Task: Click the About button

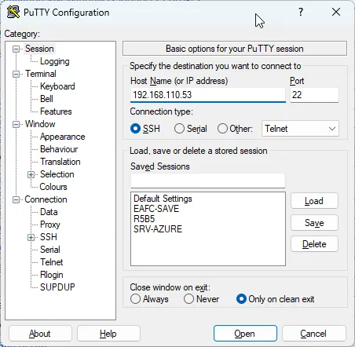Action: tap(40, 334)
